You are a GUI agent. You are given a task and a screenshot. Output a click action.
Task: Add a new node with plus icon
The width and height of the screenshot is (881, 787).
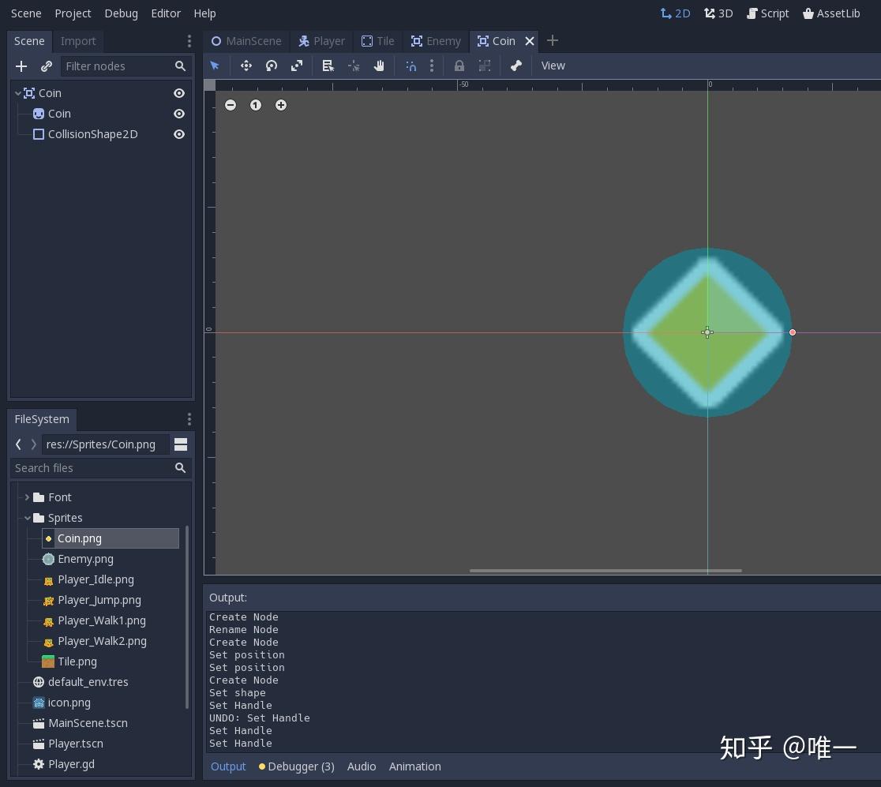(21, 66)
